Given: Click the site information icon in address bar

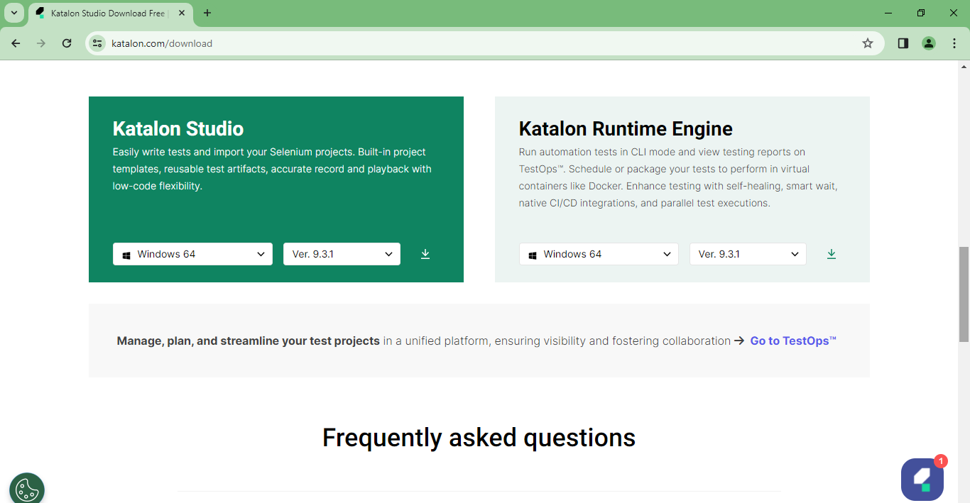Looking at the screenshot, I should pyautogui.click(x=97, y=43).
